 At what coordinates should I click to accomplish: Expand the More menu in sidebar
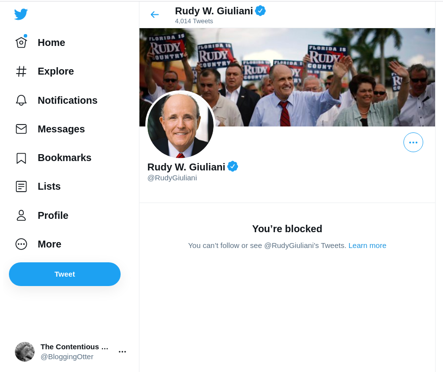(x=21, y=244)
